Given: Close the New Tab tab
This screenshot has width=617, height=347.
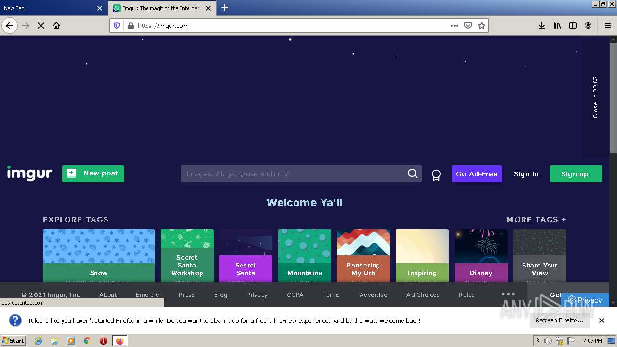Looking at the screenshot, I should 100,8.
